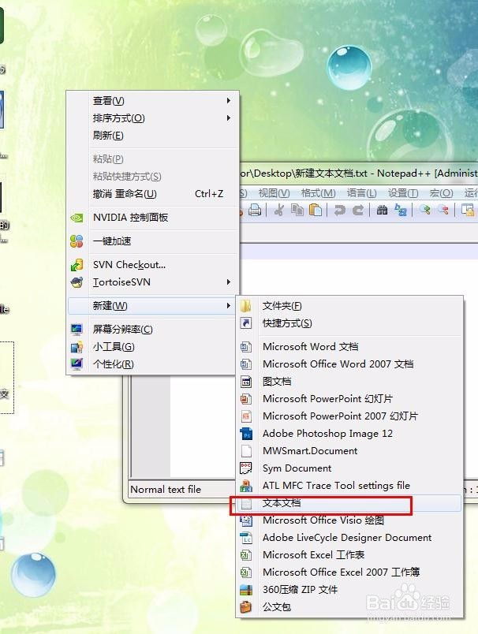Click the folder icon beside 文件夹(F)
Screen dimensions: 478x634
246,306
